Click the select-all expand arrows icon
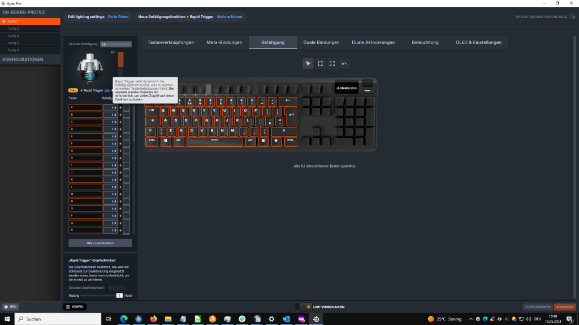The image size is (579, 325). [332, 64]
